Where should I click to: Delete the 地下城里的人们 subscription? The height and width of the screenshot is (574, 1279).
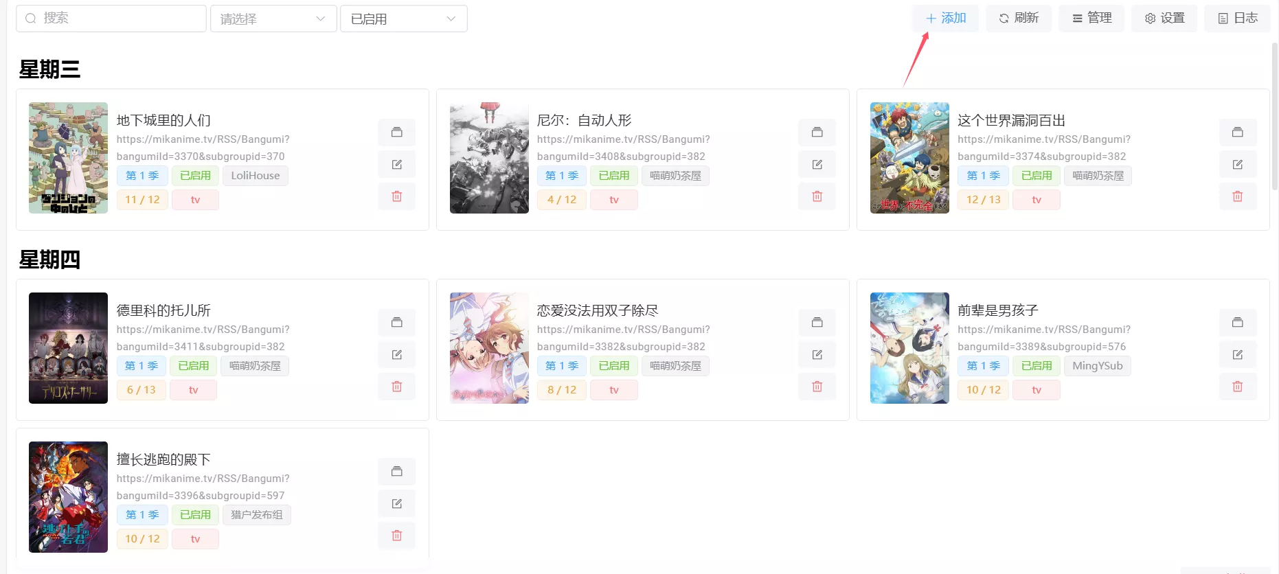coord(396,196)
